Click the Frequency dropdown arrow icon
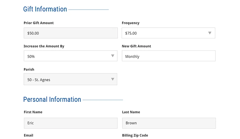Viewport: 240px width, 139px height. point(210,33)
